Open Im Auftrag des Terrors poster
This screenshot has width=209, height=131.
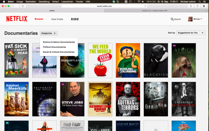tap(128, 99)
